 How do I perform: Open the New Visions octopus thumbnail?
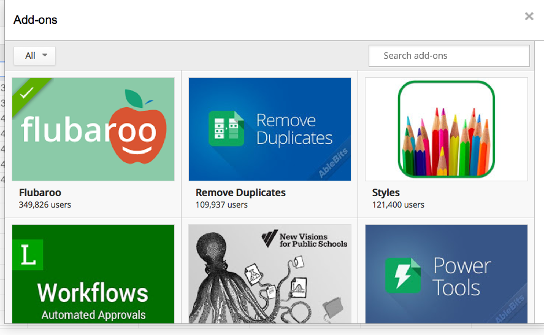(x=270, y=274)
